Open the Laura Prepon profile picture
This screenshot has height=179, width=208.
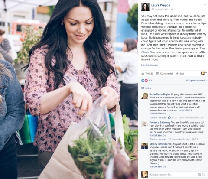[x=145, y=7]
